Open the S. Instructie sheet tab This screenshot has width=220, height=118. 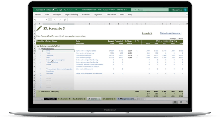pos(50,99)
